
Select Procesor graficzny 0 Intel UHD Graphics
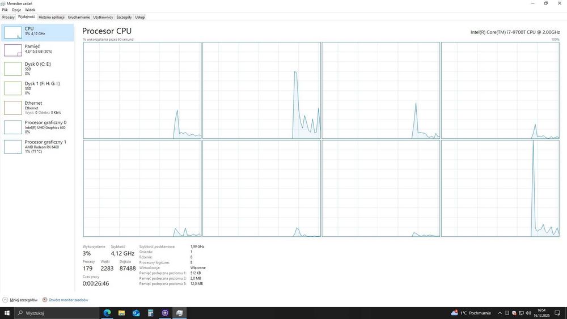(x=37, y=127)
